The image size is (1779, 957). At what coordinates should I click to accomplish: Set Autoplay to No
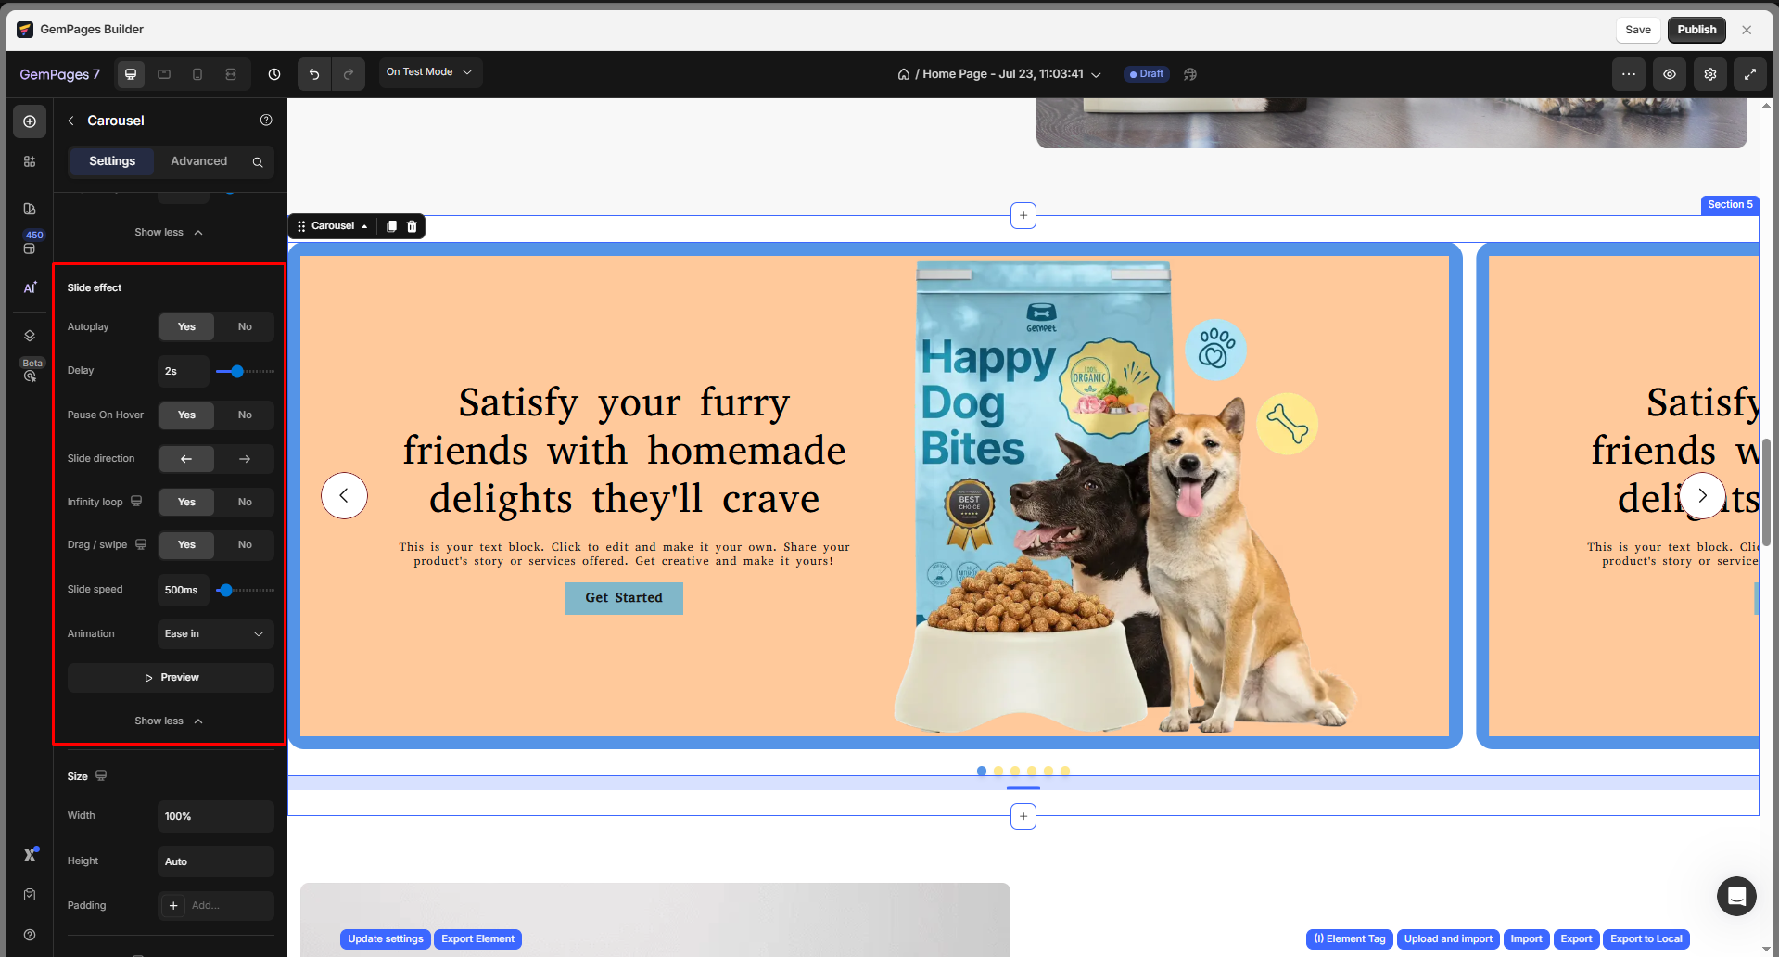[x=245, y=327]
